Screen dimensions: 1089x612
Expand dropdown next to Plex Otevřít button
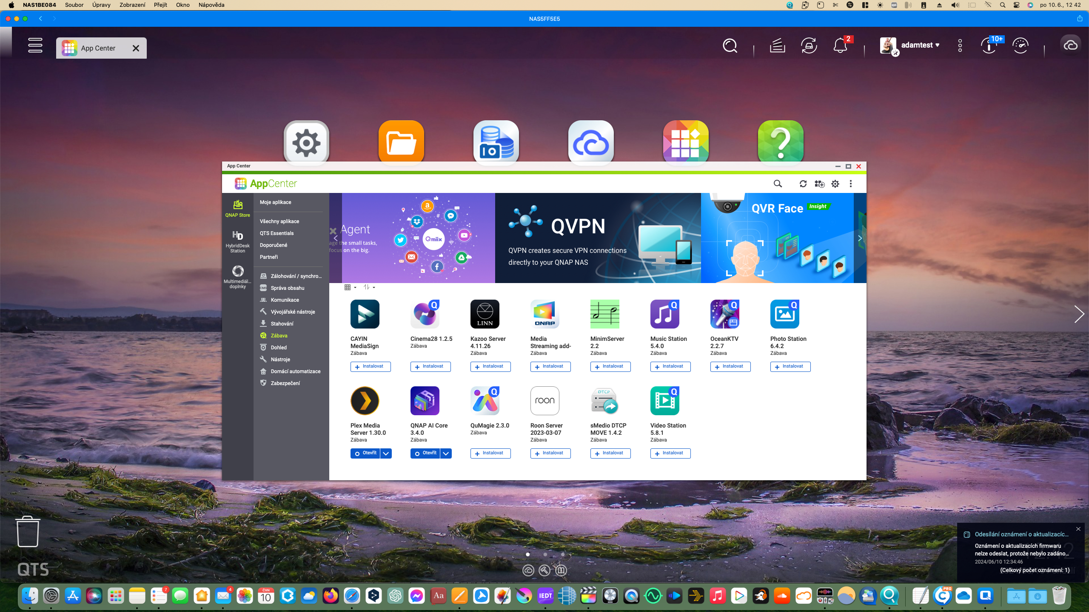[x=386, y=453]
